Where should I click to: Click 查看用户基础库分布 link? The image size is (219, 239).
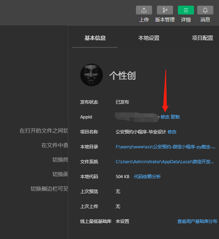click(197, 221)
